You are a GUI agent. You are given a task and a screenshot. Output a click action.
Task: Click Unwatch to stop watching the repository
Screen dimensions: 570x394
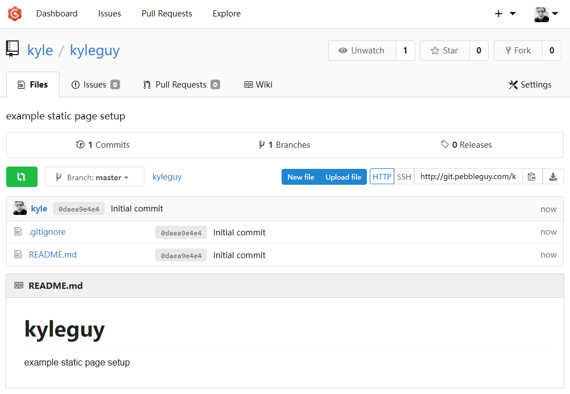(x=362, y=50)
